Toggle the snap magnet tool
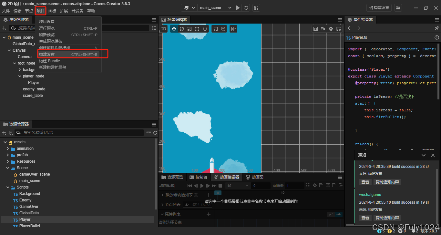 [x=205, y=29]
